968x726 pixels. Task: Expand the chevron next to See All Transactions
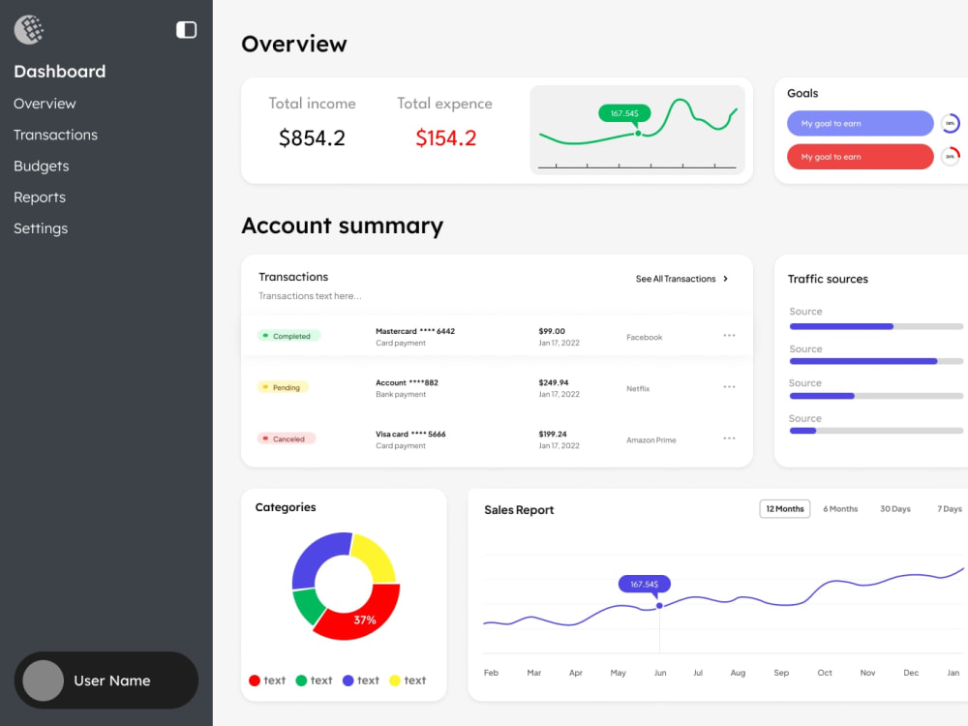click(x=725, y=279)
